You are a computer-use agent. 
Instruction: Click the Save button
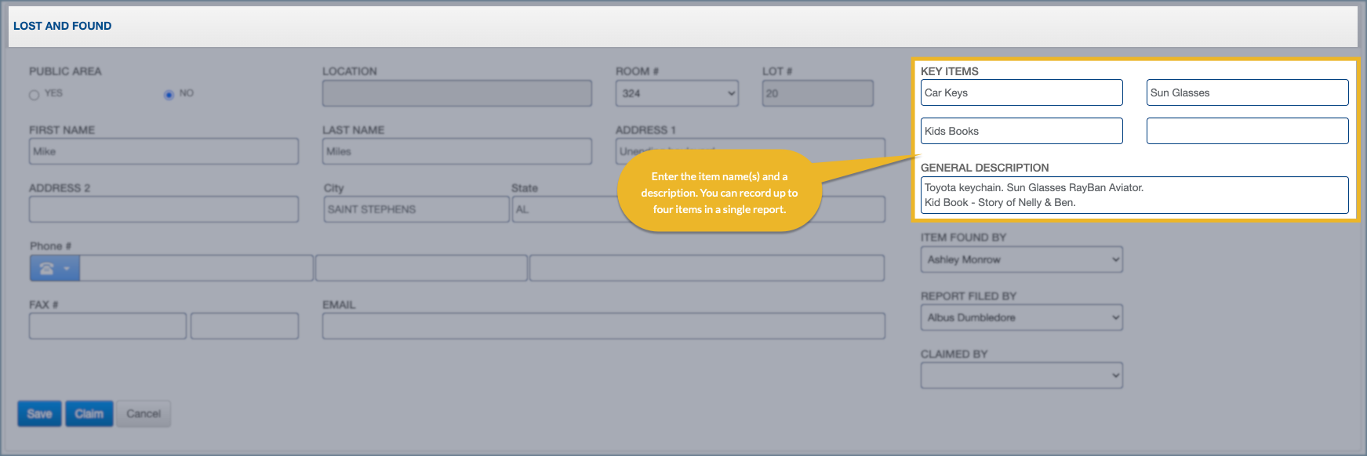click(39, 414)
